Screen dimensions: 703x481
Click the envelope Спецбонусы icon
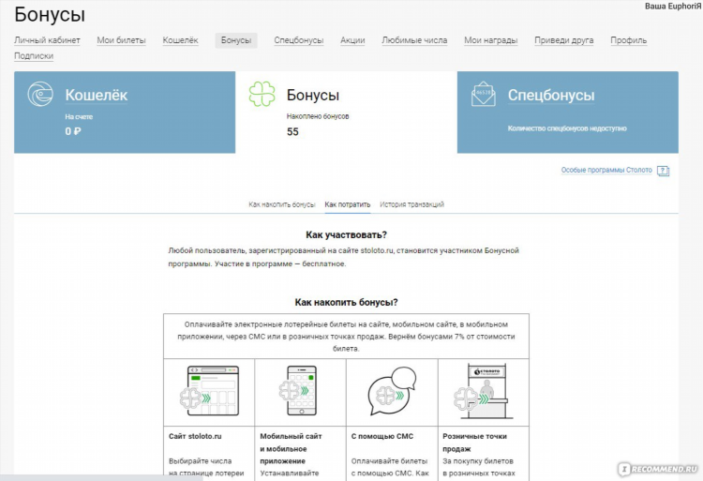(484, 94)
